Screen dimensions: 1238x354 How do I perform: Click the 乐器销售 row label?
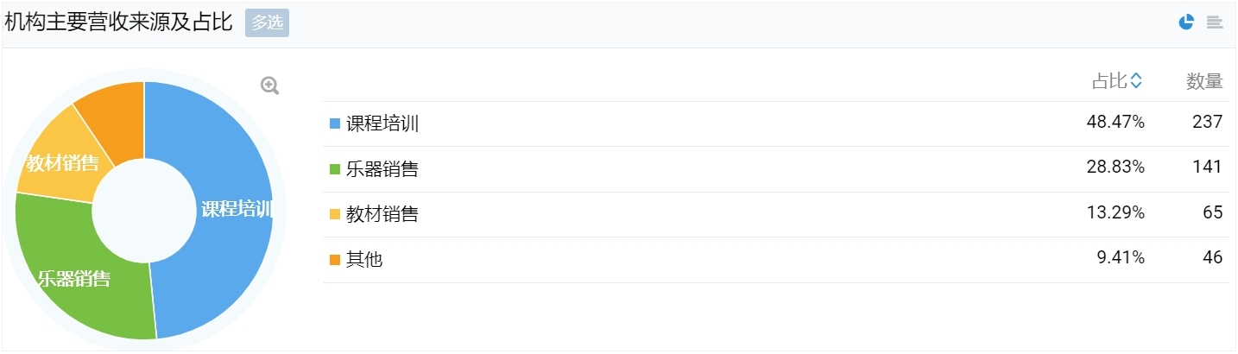coord(382,169)
